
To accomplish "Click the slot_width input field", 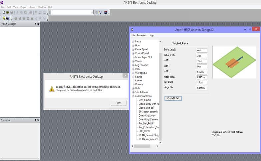I will click(202, 88).
